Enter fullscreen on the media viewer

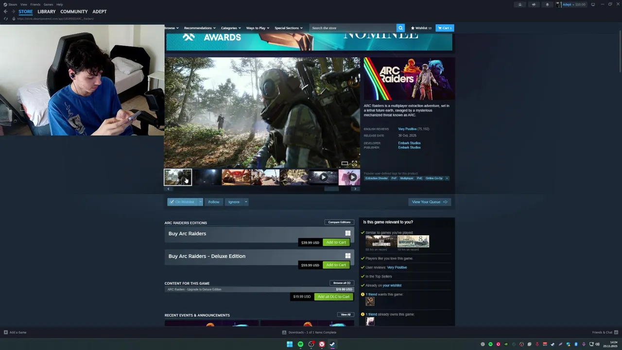(x=354, y=164)
